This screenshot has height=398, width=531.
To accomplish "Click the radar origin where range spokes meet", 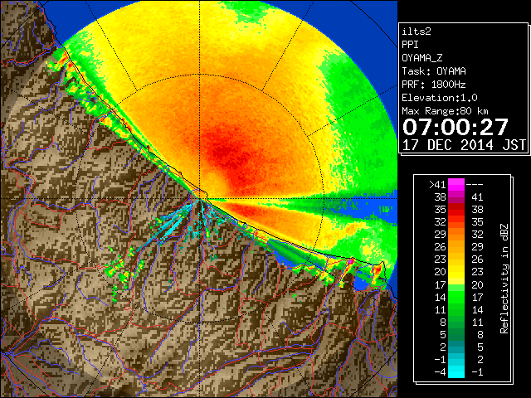I will tap(200, 199).
